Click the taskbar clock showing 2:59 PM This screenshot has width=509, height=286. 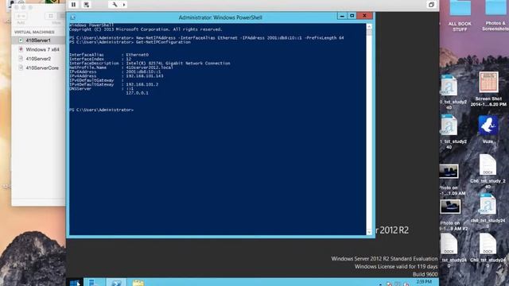click(424, 282)
